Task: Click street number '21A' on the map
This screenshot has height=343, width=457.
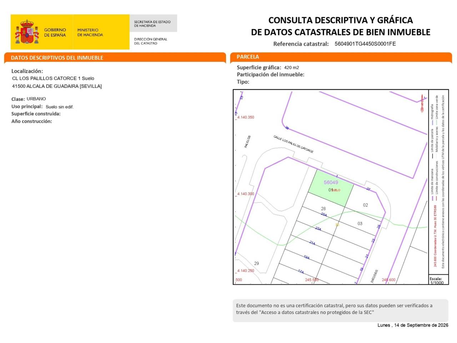Action: 312,243
